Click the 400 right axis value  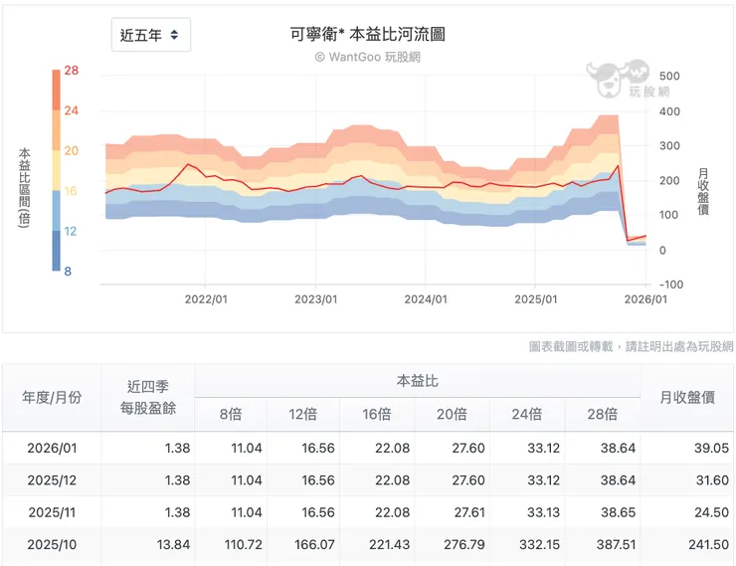tap(669, 111)
